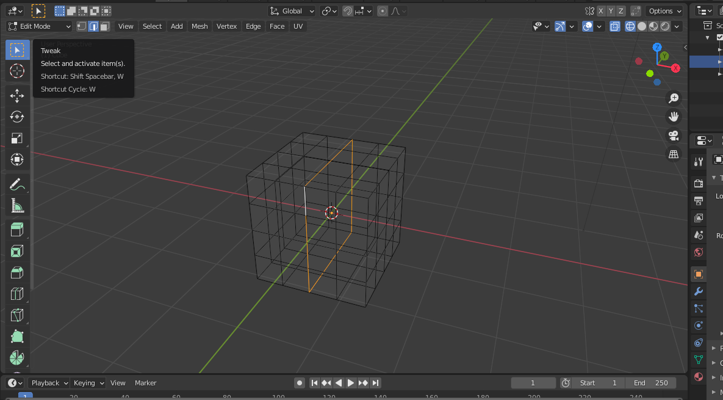Open the Edit Mode dropdown
The width and height of the screenshot is (723, 400).
(x=39, y=26)
